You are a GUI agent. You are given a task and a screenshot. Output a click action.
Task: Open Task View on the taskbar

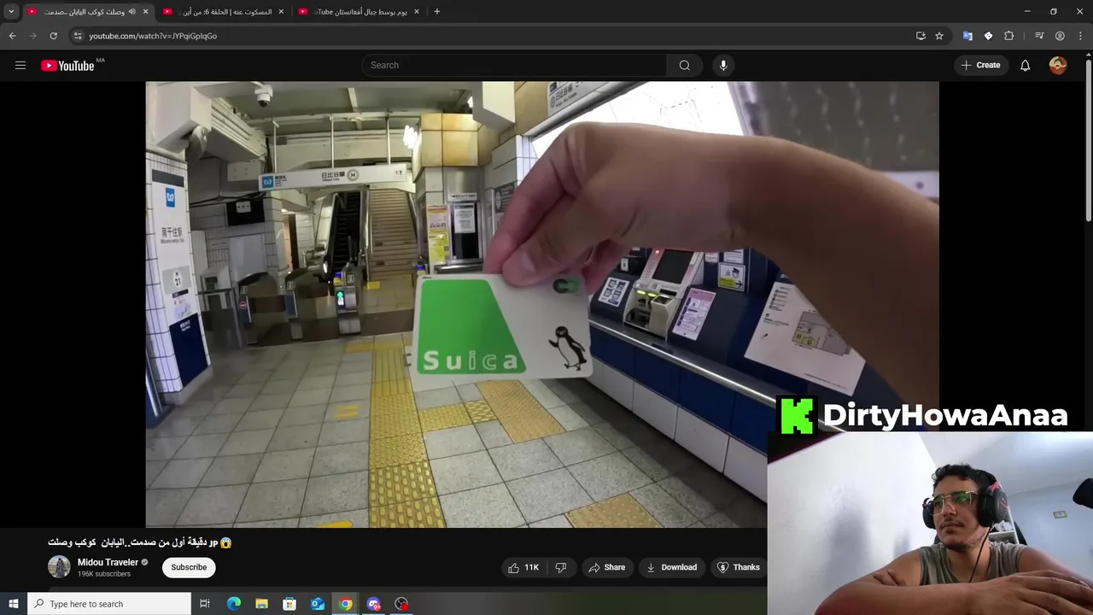click(205, 604)
